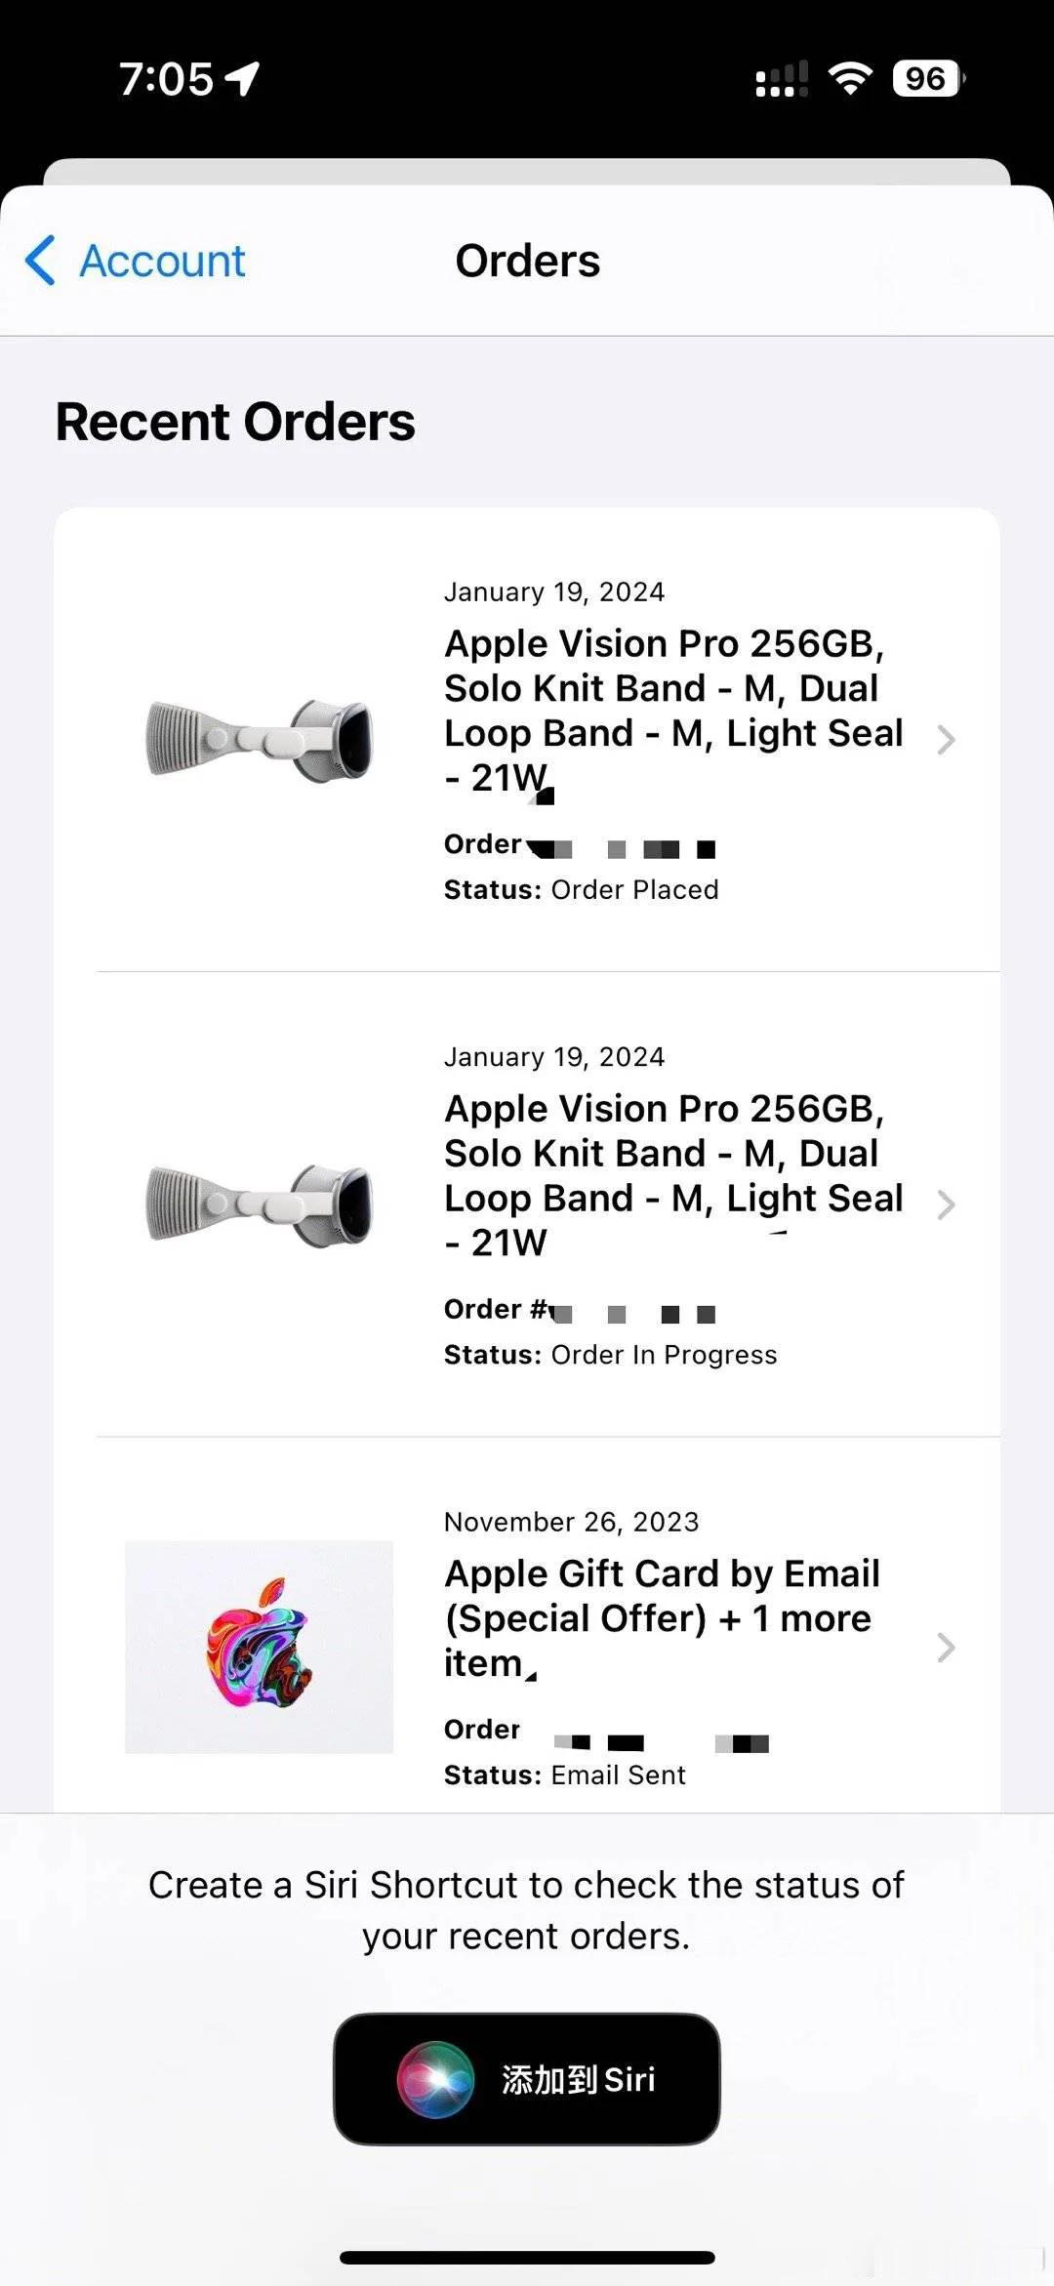Tap the Wi-Fi status icon
1054x2286 pixels.
pyautogui.click(x=850, y=78)
